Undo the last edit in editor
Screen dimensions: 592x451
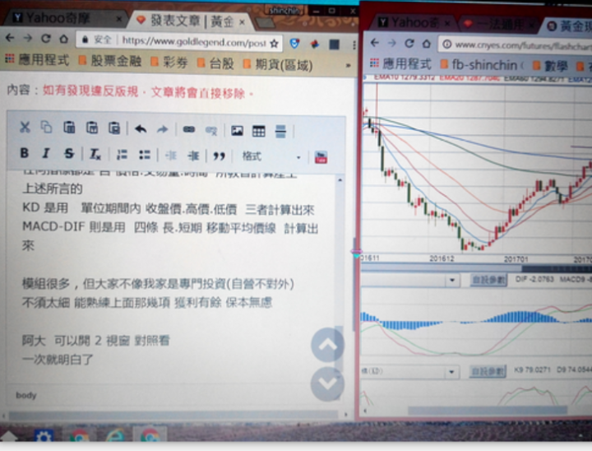coord(141,129)
